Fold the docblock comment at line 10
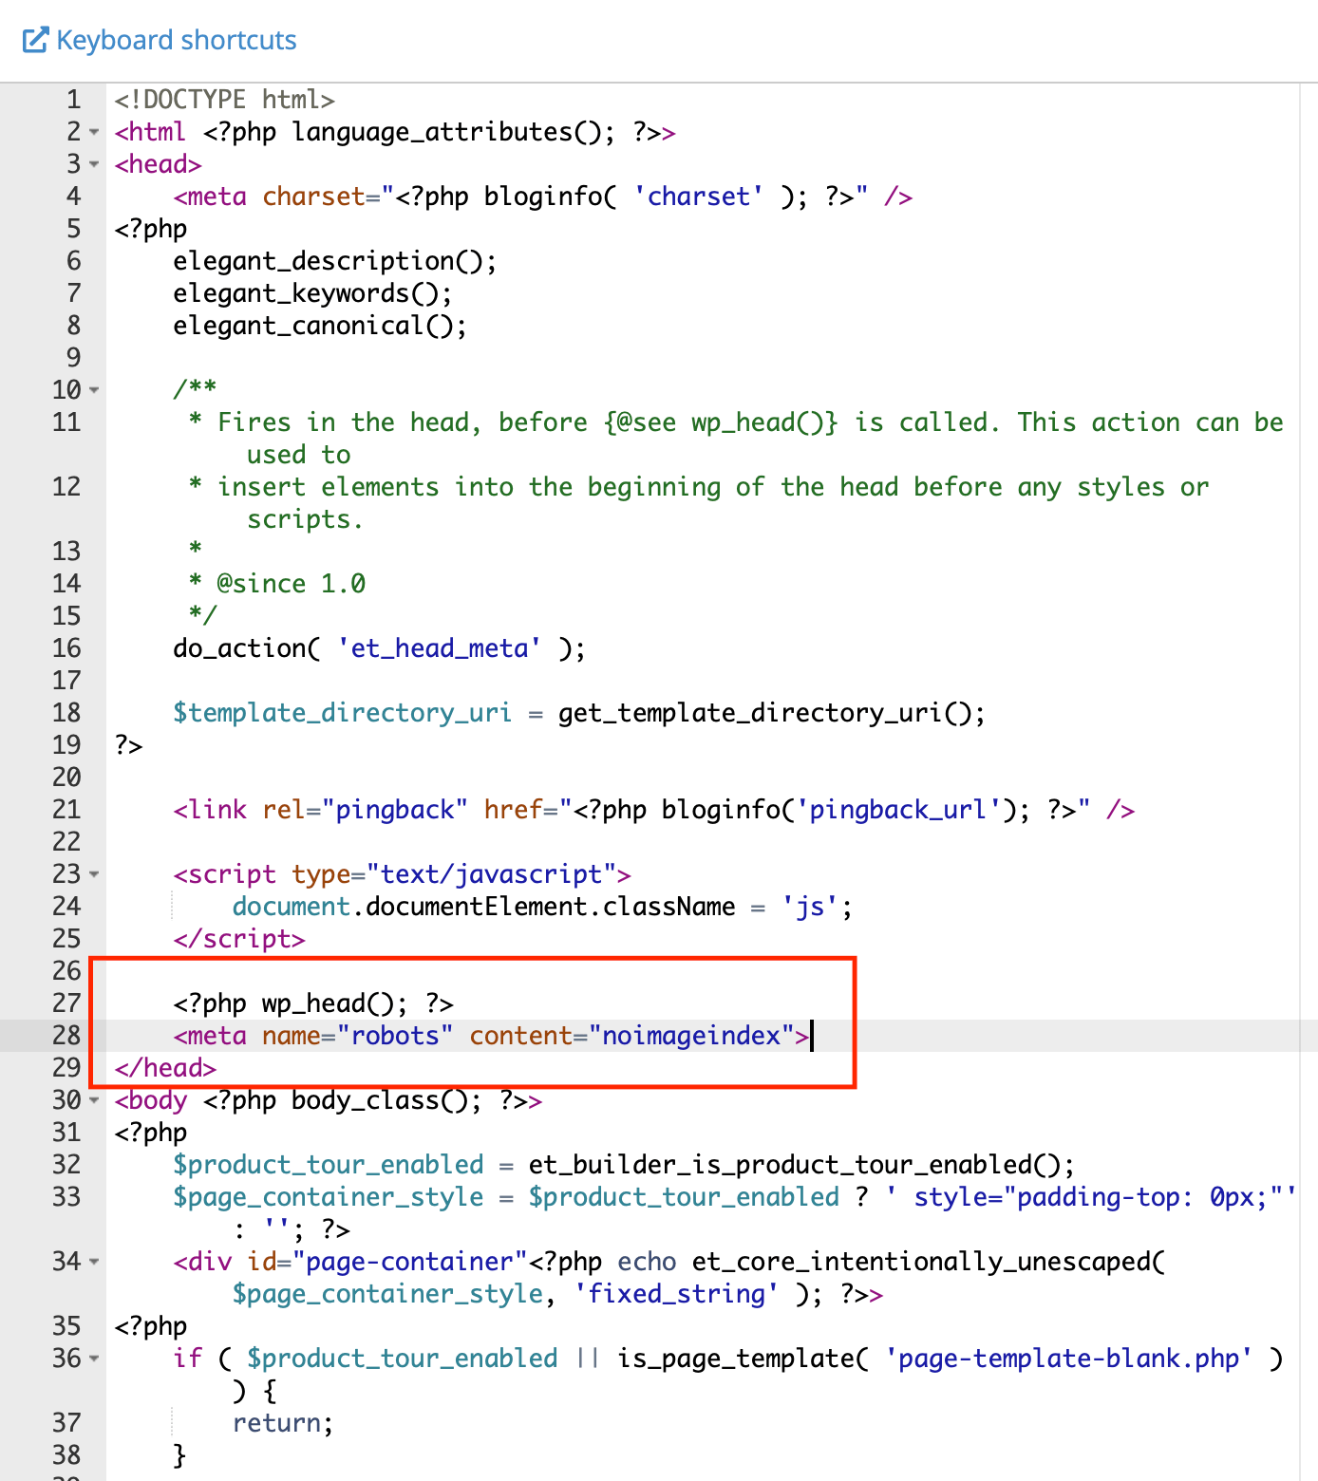This screenshot has width=1318, height=1481. click(x=94, y=390)
